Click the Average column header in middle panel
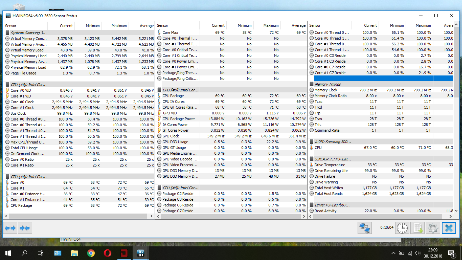Screen dimensions: 475x266 point(294,25)
